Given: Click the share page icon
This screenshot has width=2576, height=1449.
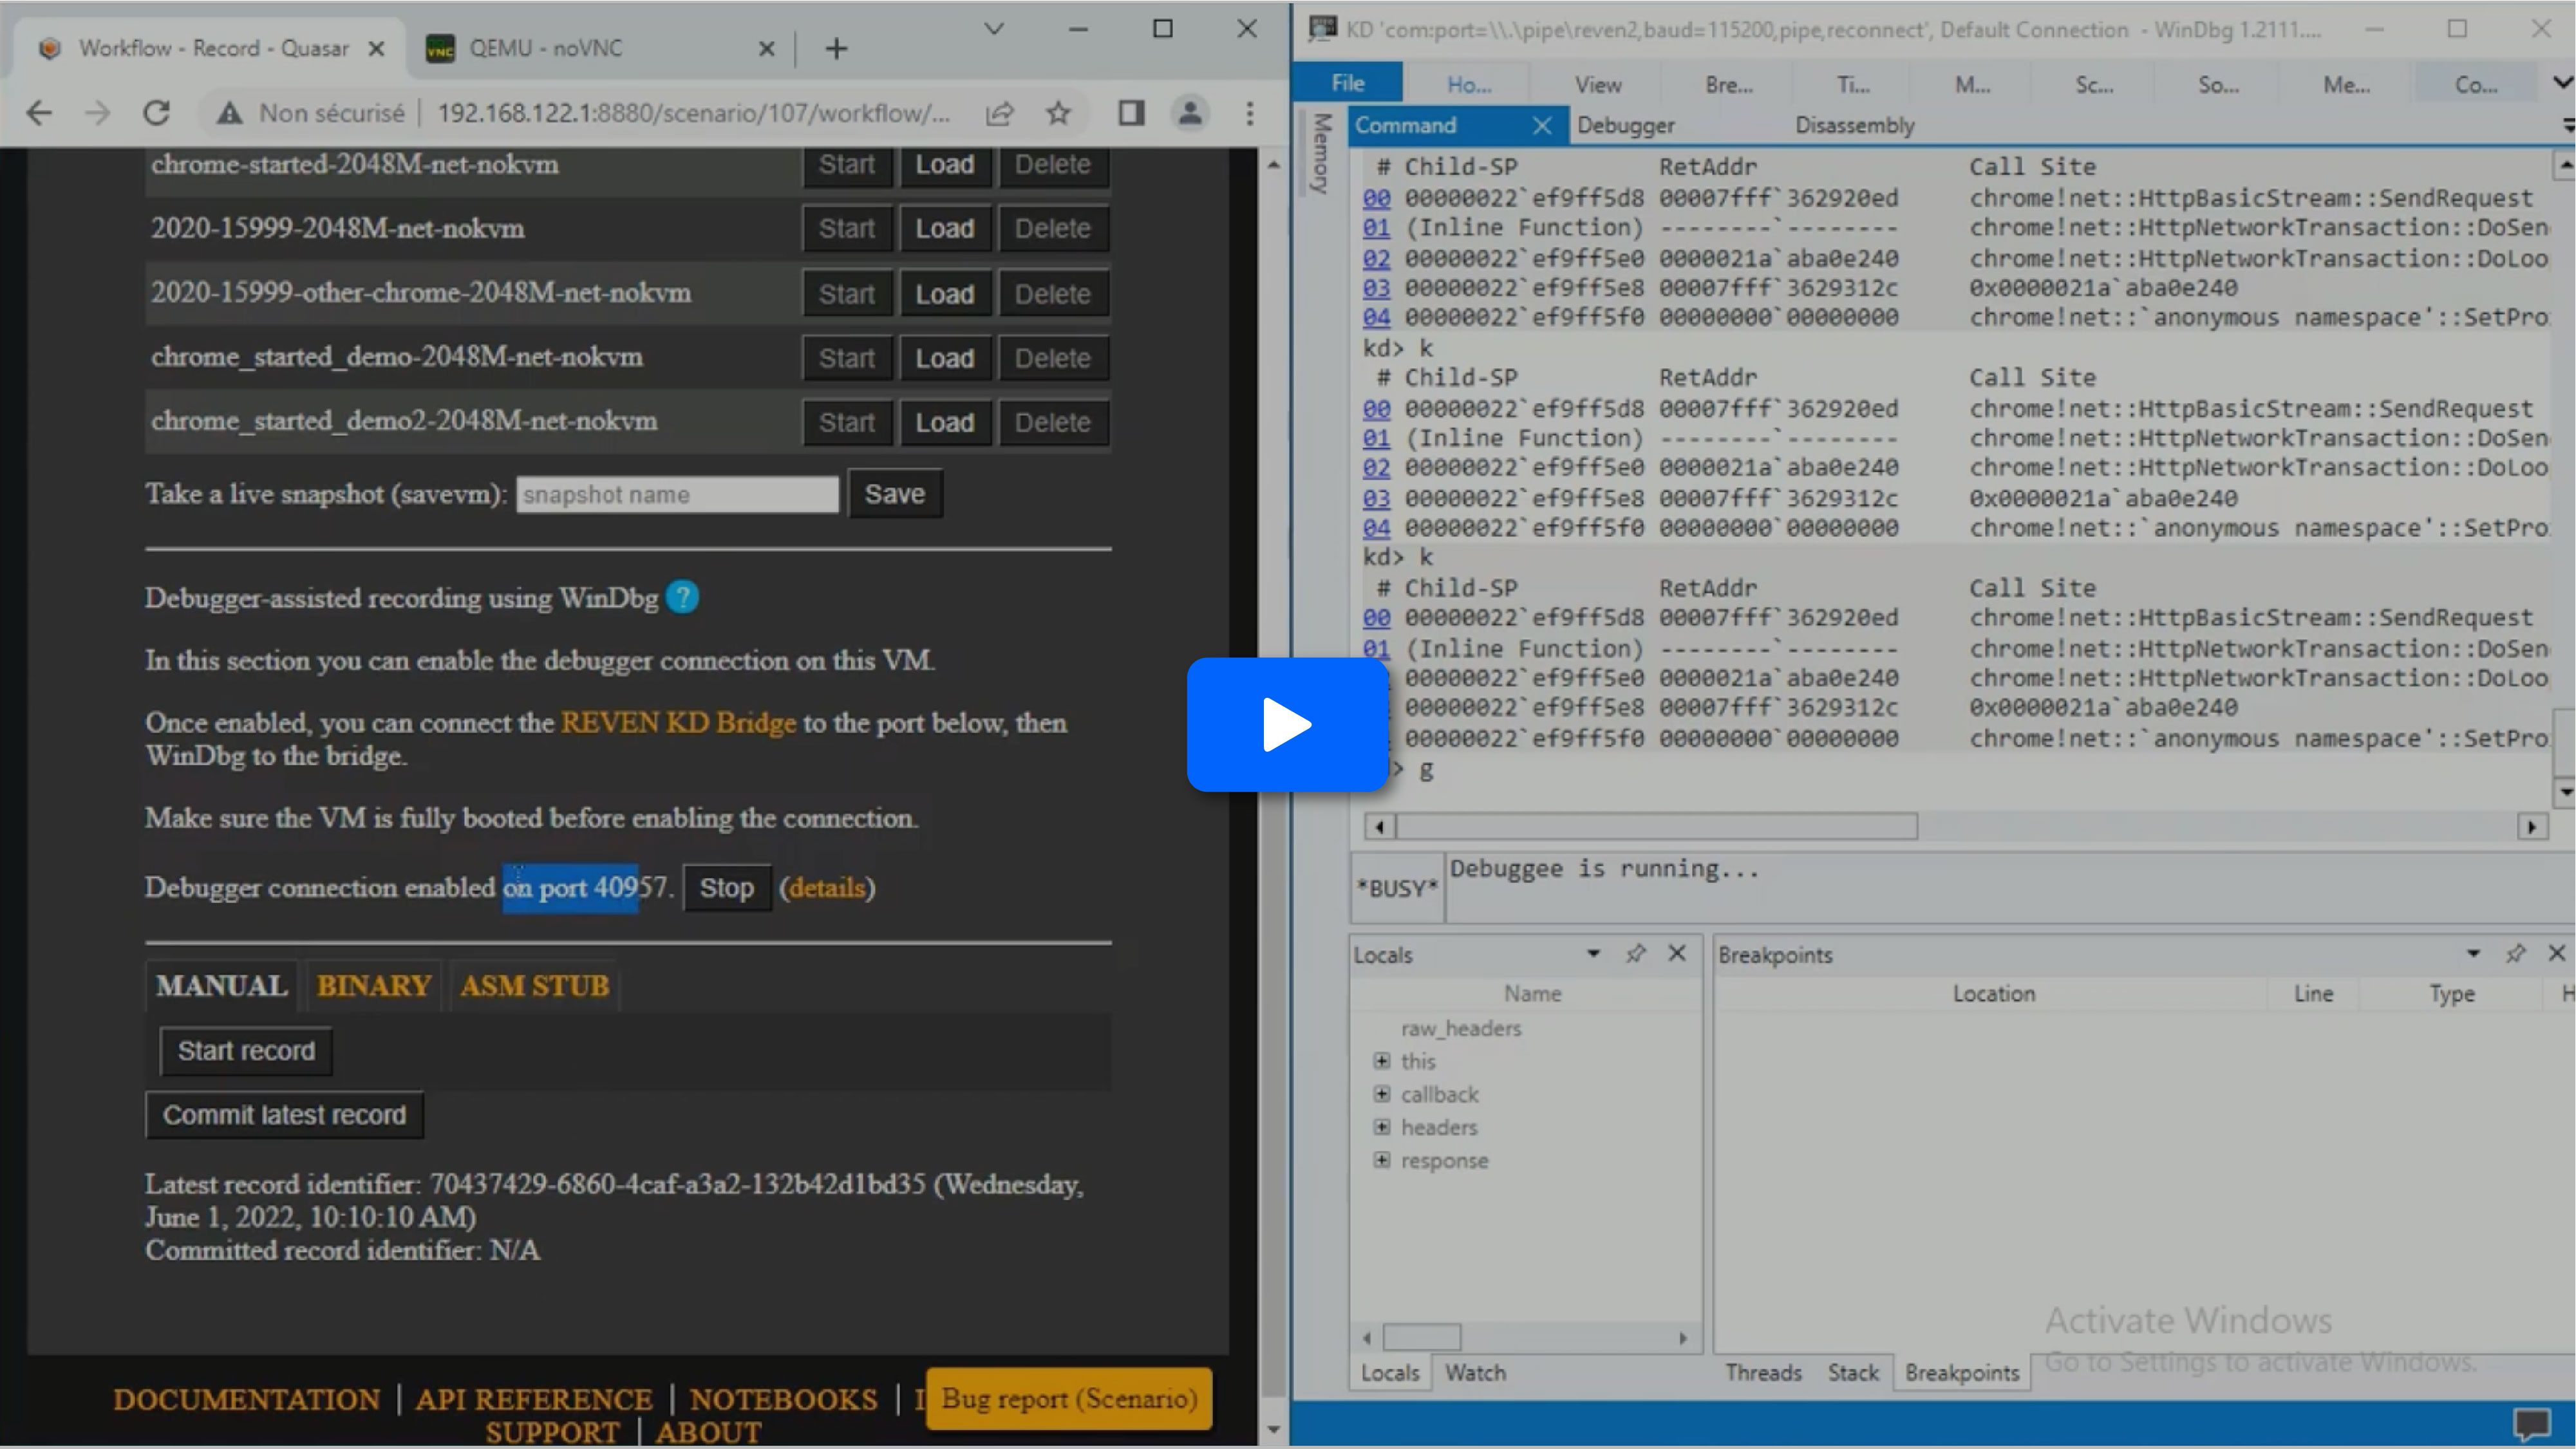Looking at the screenshot, I should tap(999, 113).
